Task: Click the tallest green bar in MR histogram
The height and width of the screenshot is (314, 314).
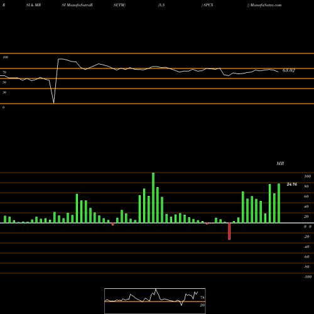Action: click(x=153, y=198)
